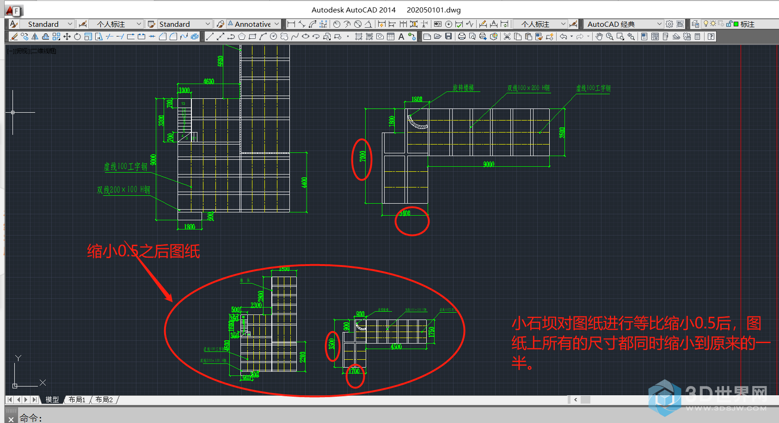Viewport: 779px width, 423px height.
Task: Open the AutoCAD application menu button
Action: 14,10
